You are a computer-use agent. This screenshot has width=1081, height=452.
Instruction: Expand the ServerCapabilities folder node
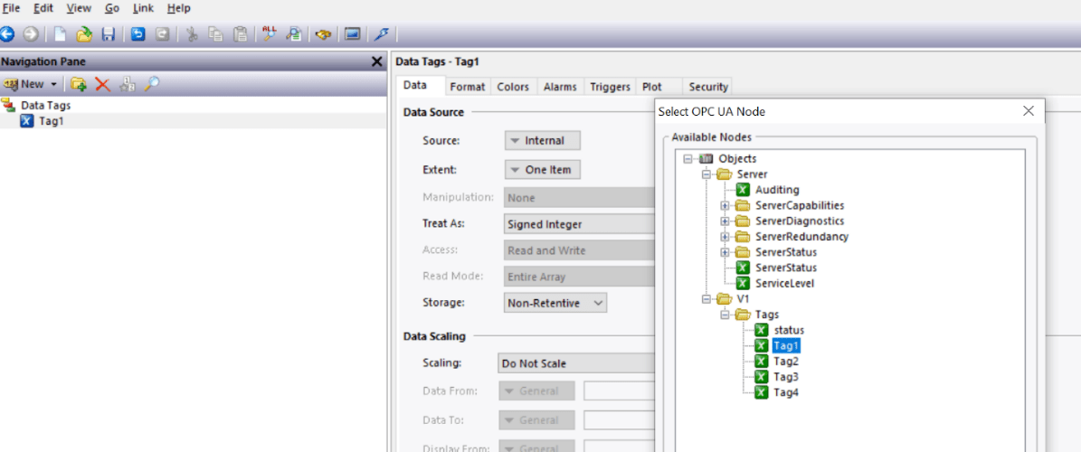(x=725, y=205)
